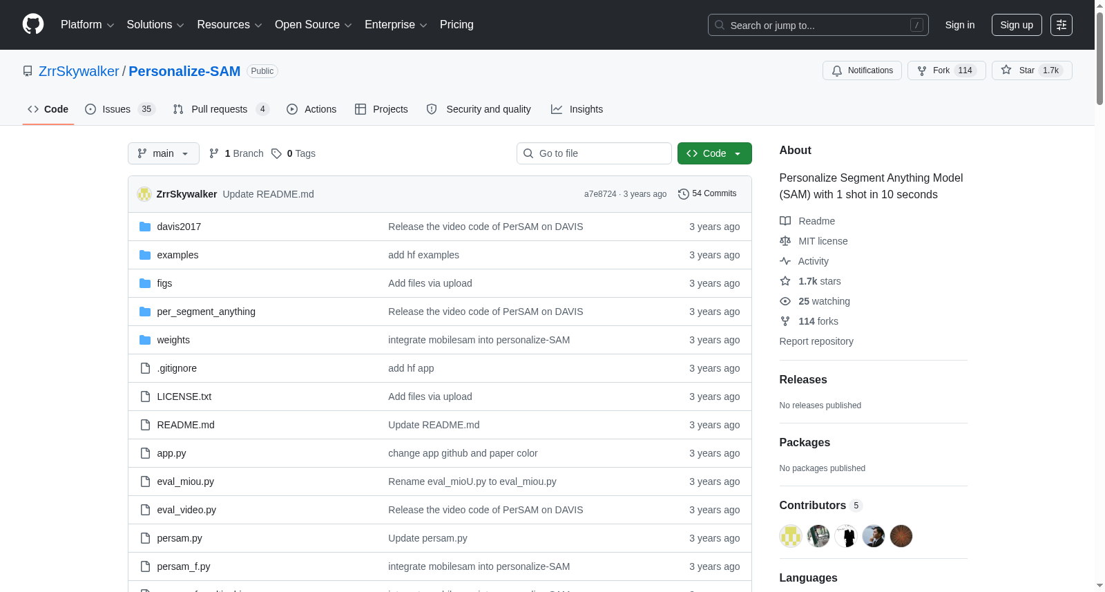Open the Projects tab

click(x=381, y=109)
